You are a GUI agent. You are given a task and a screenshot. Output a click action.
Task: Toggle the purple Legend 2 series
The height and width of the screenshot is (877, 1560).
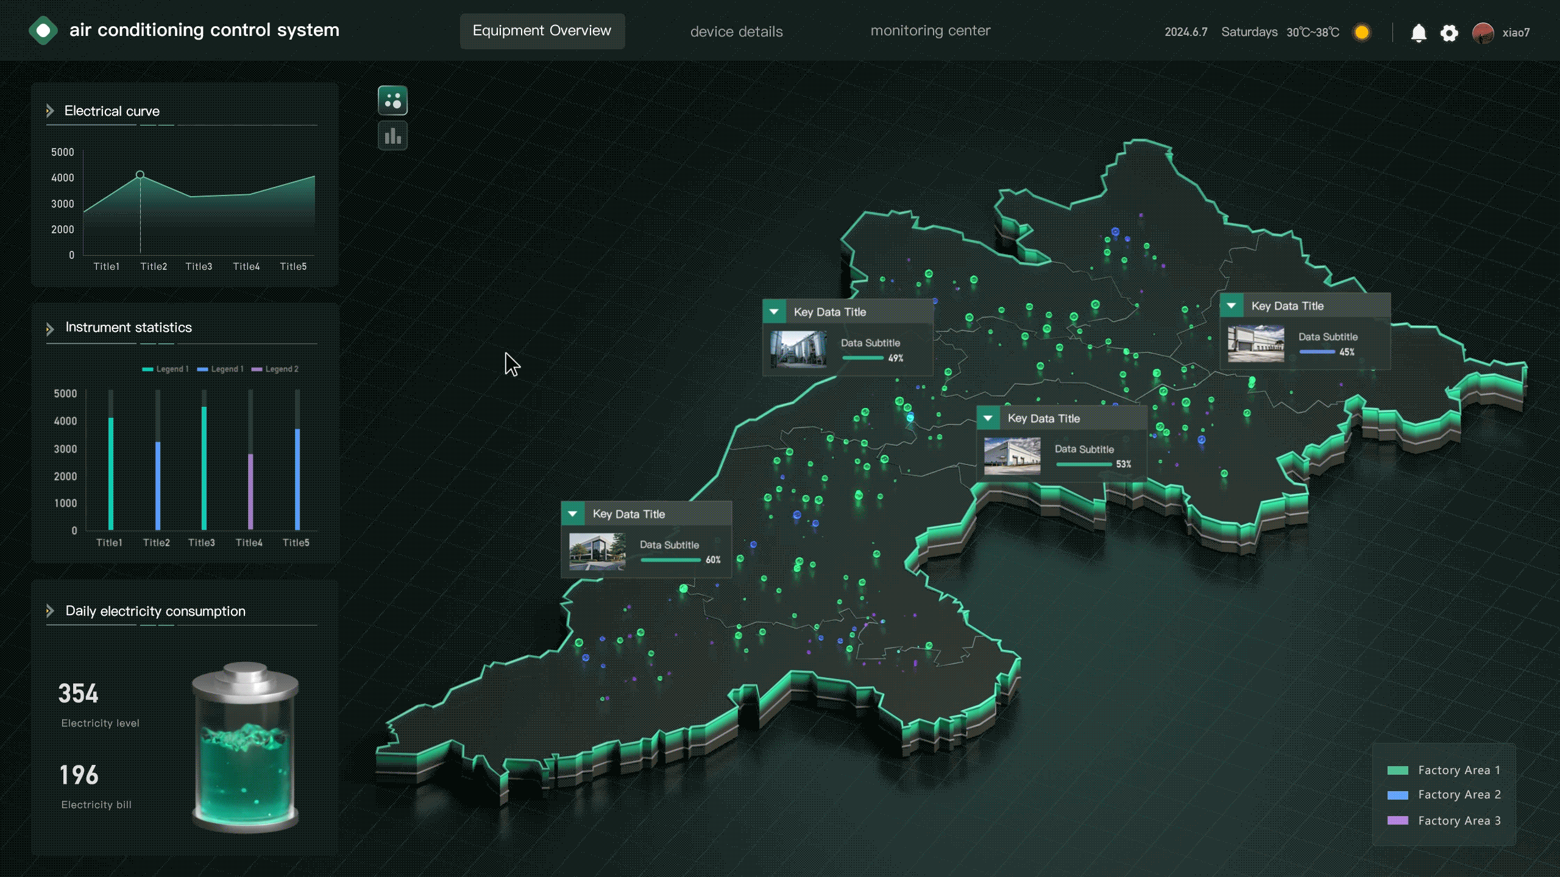275,369
